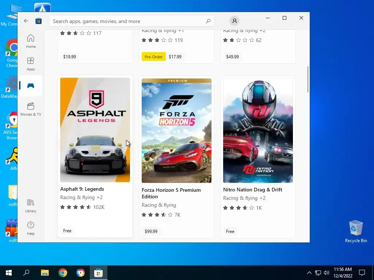Click the Free label under Asphalt 9
Viewport: 374px width, 280px height.
[x=67, y=231]
